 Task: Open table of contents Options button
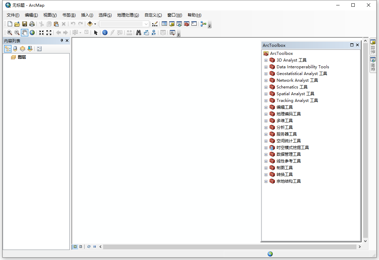pos(39,49)
